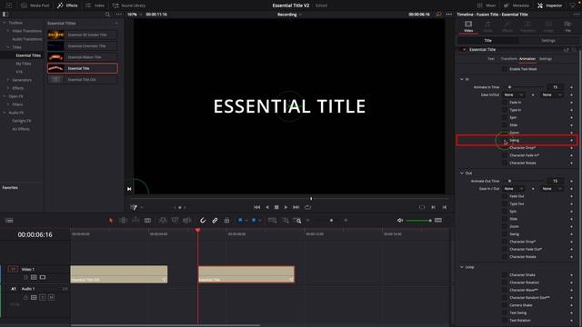Enable Camera Shake loop checkbox
Viewport: 582px width, 327px height.
(504, 305)
